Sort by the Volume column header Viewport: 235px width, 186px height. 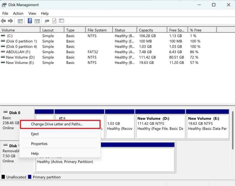20,30
